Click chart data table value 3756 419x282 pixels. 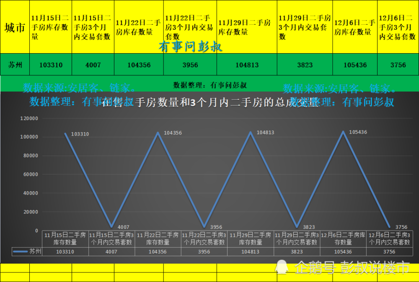[x=389, y=251]
